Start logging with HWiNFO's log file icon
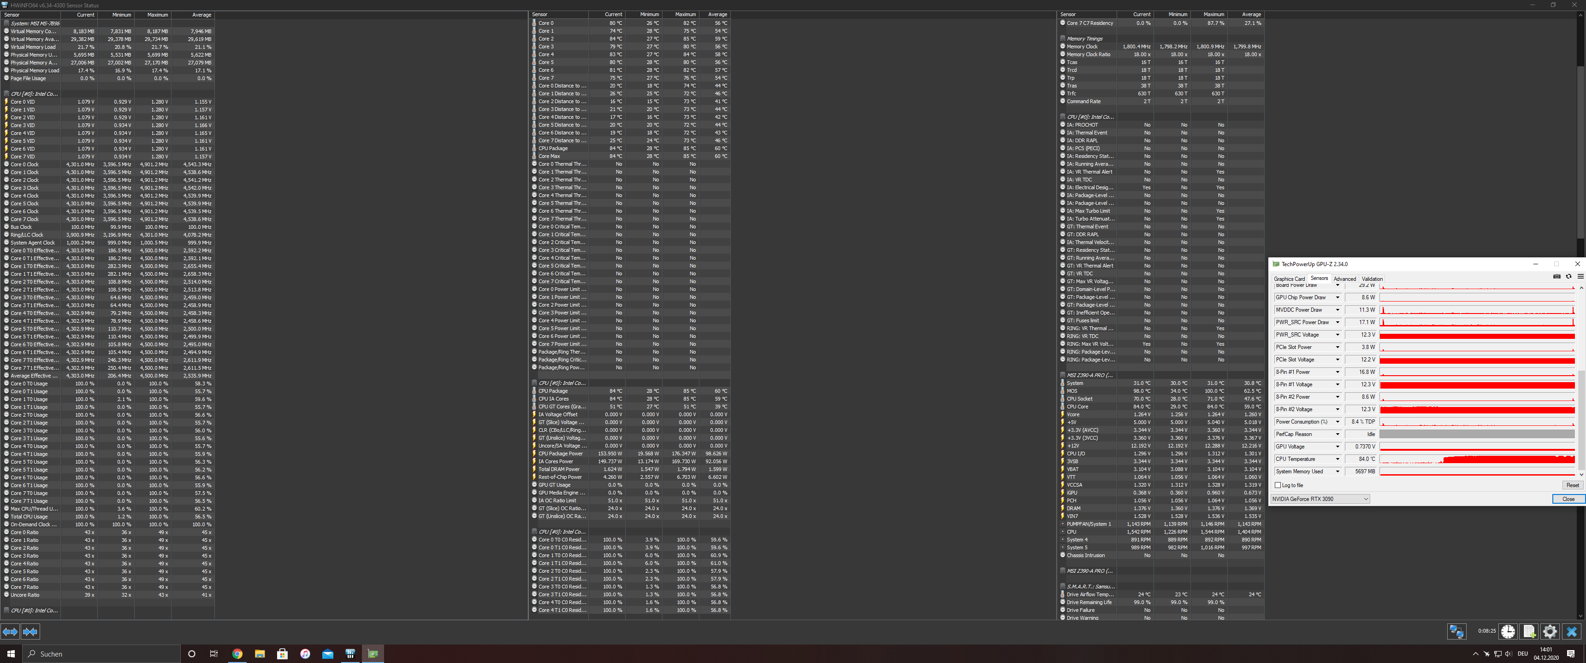Screen dimensions: 1586x663 (x=1529, y=632)
